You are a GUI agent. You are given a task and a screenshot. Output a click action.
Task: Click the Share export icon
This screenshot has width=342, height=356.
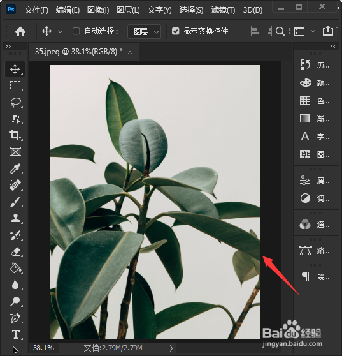tap(328, 31)
